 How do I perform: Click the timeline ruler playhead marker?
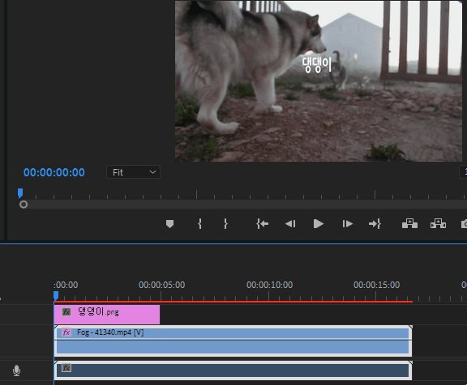click(x=56, y=295)
